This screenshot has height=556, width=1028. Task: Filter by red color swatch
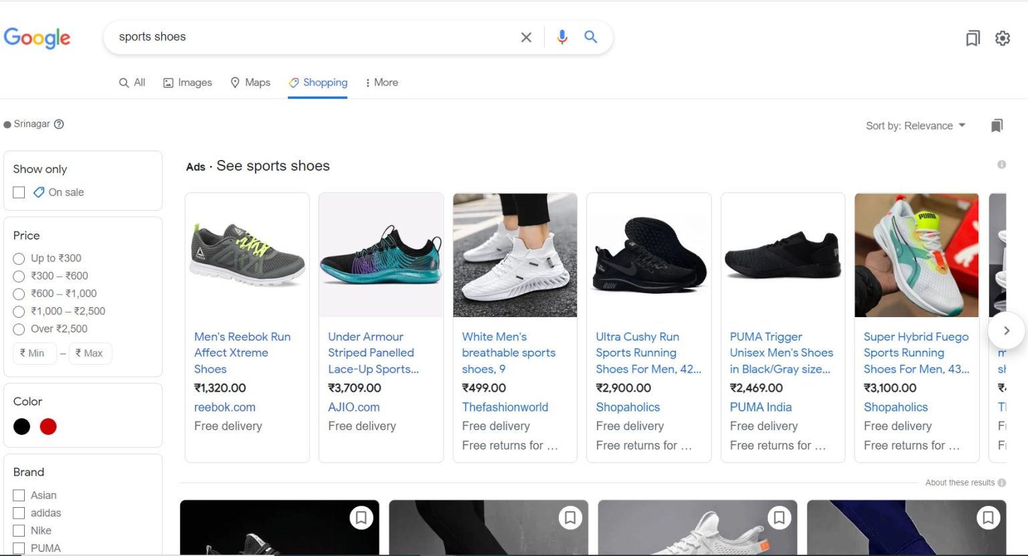[x=48, y=427]
